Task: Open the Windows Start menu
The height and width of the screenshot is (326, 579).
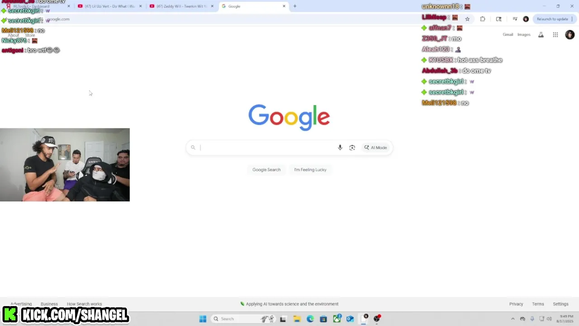Action: click(203, 319)
